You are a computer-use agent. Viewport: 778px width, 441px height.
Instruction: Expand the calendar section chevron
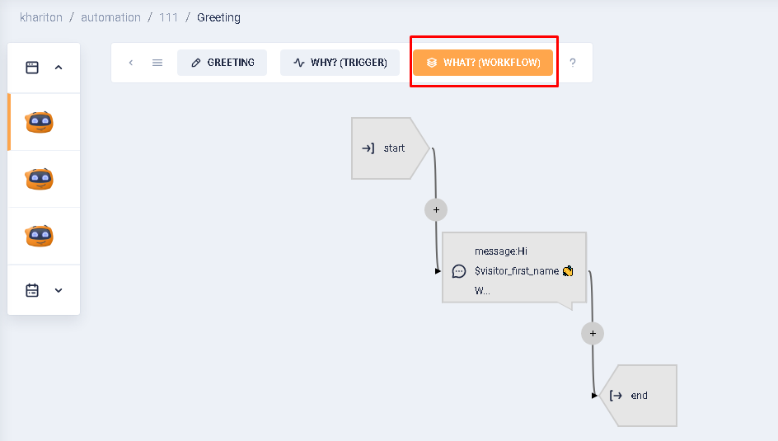pyautogui.click(x=59, y=290)
